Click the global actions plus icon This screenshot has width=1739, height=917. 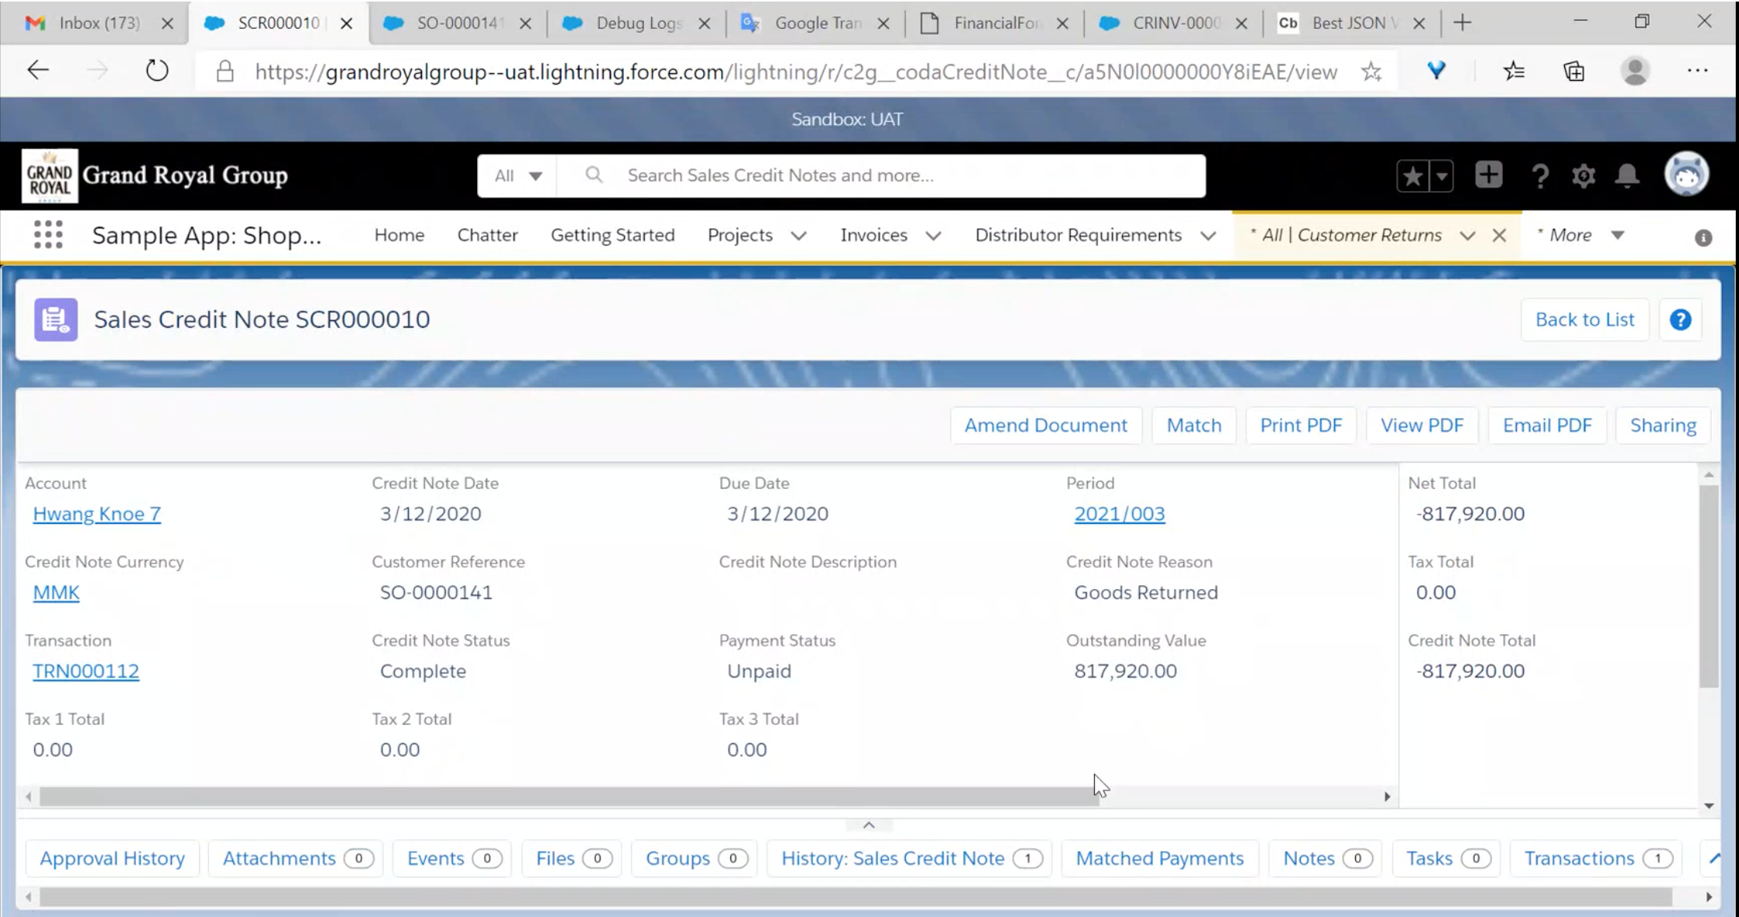1488,176
